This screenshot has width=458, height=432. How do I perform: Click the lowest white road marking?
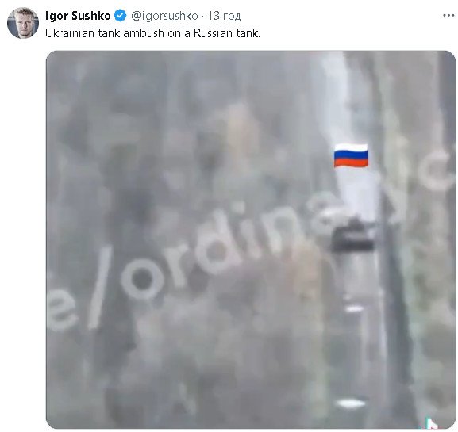point(351,403)
